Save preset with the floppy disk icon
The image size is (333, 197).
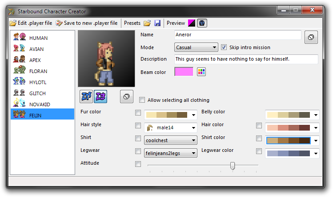(x=157, y=23)
